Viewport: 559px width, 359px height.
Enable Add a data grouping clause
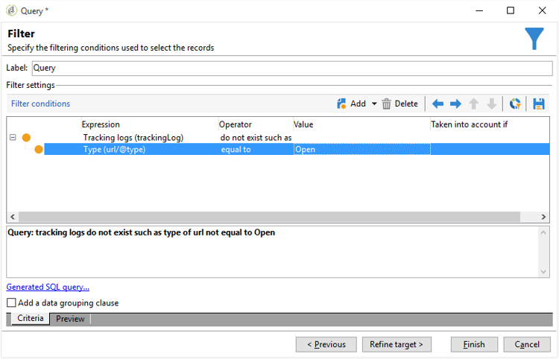tap(11, 303)
